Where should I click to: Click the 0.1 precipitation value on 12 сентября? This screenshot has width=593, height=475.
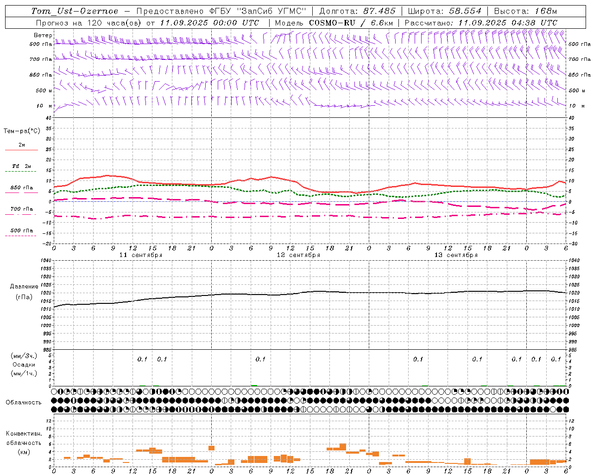[260, 359]
